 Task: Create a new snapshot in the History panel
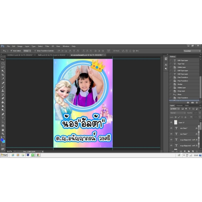[x=192, y=103]
